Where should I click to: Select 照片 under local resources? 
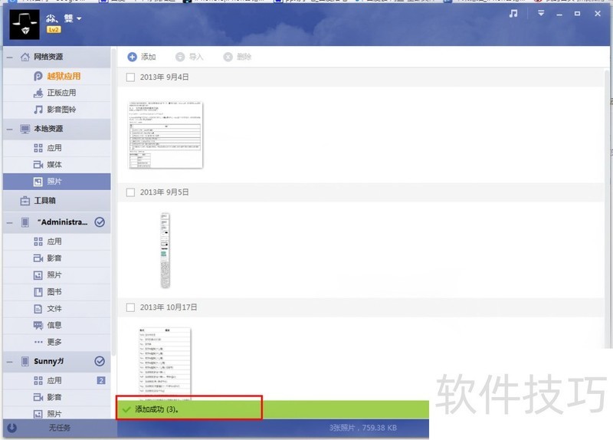tap(54, 182)
